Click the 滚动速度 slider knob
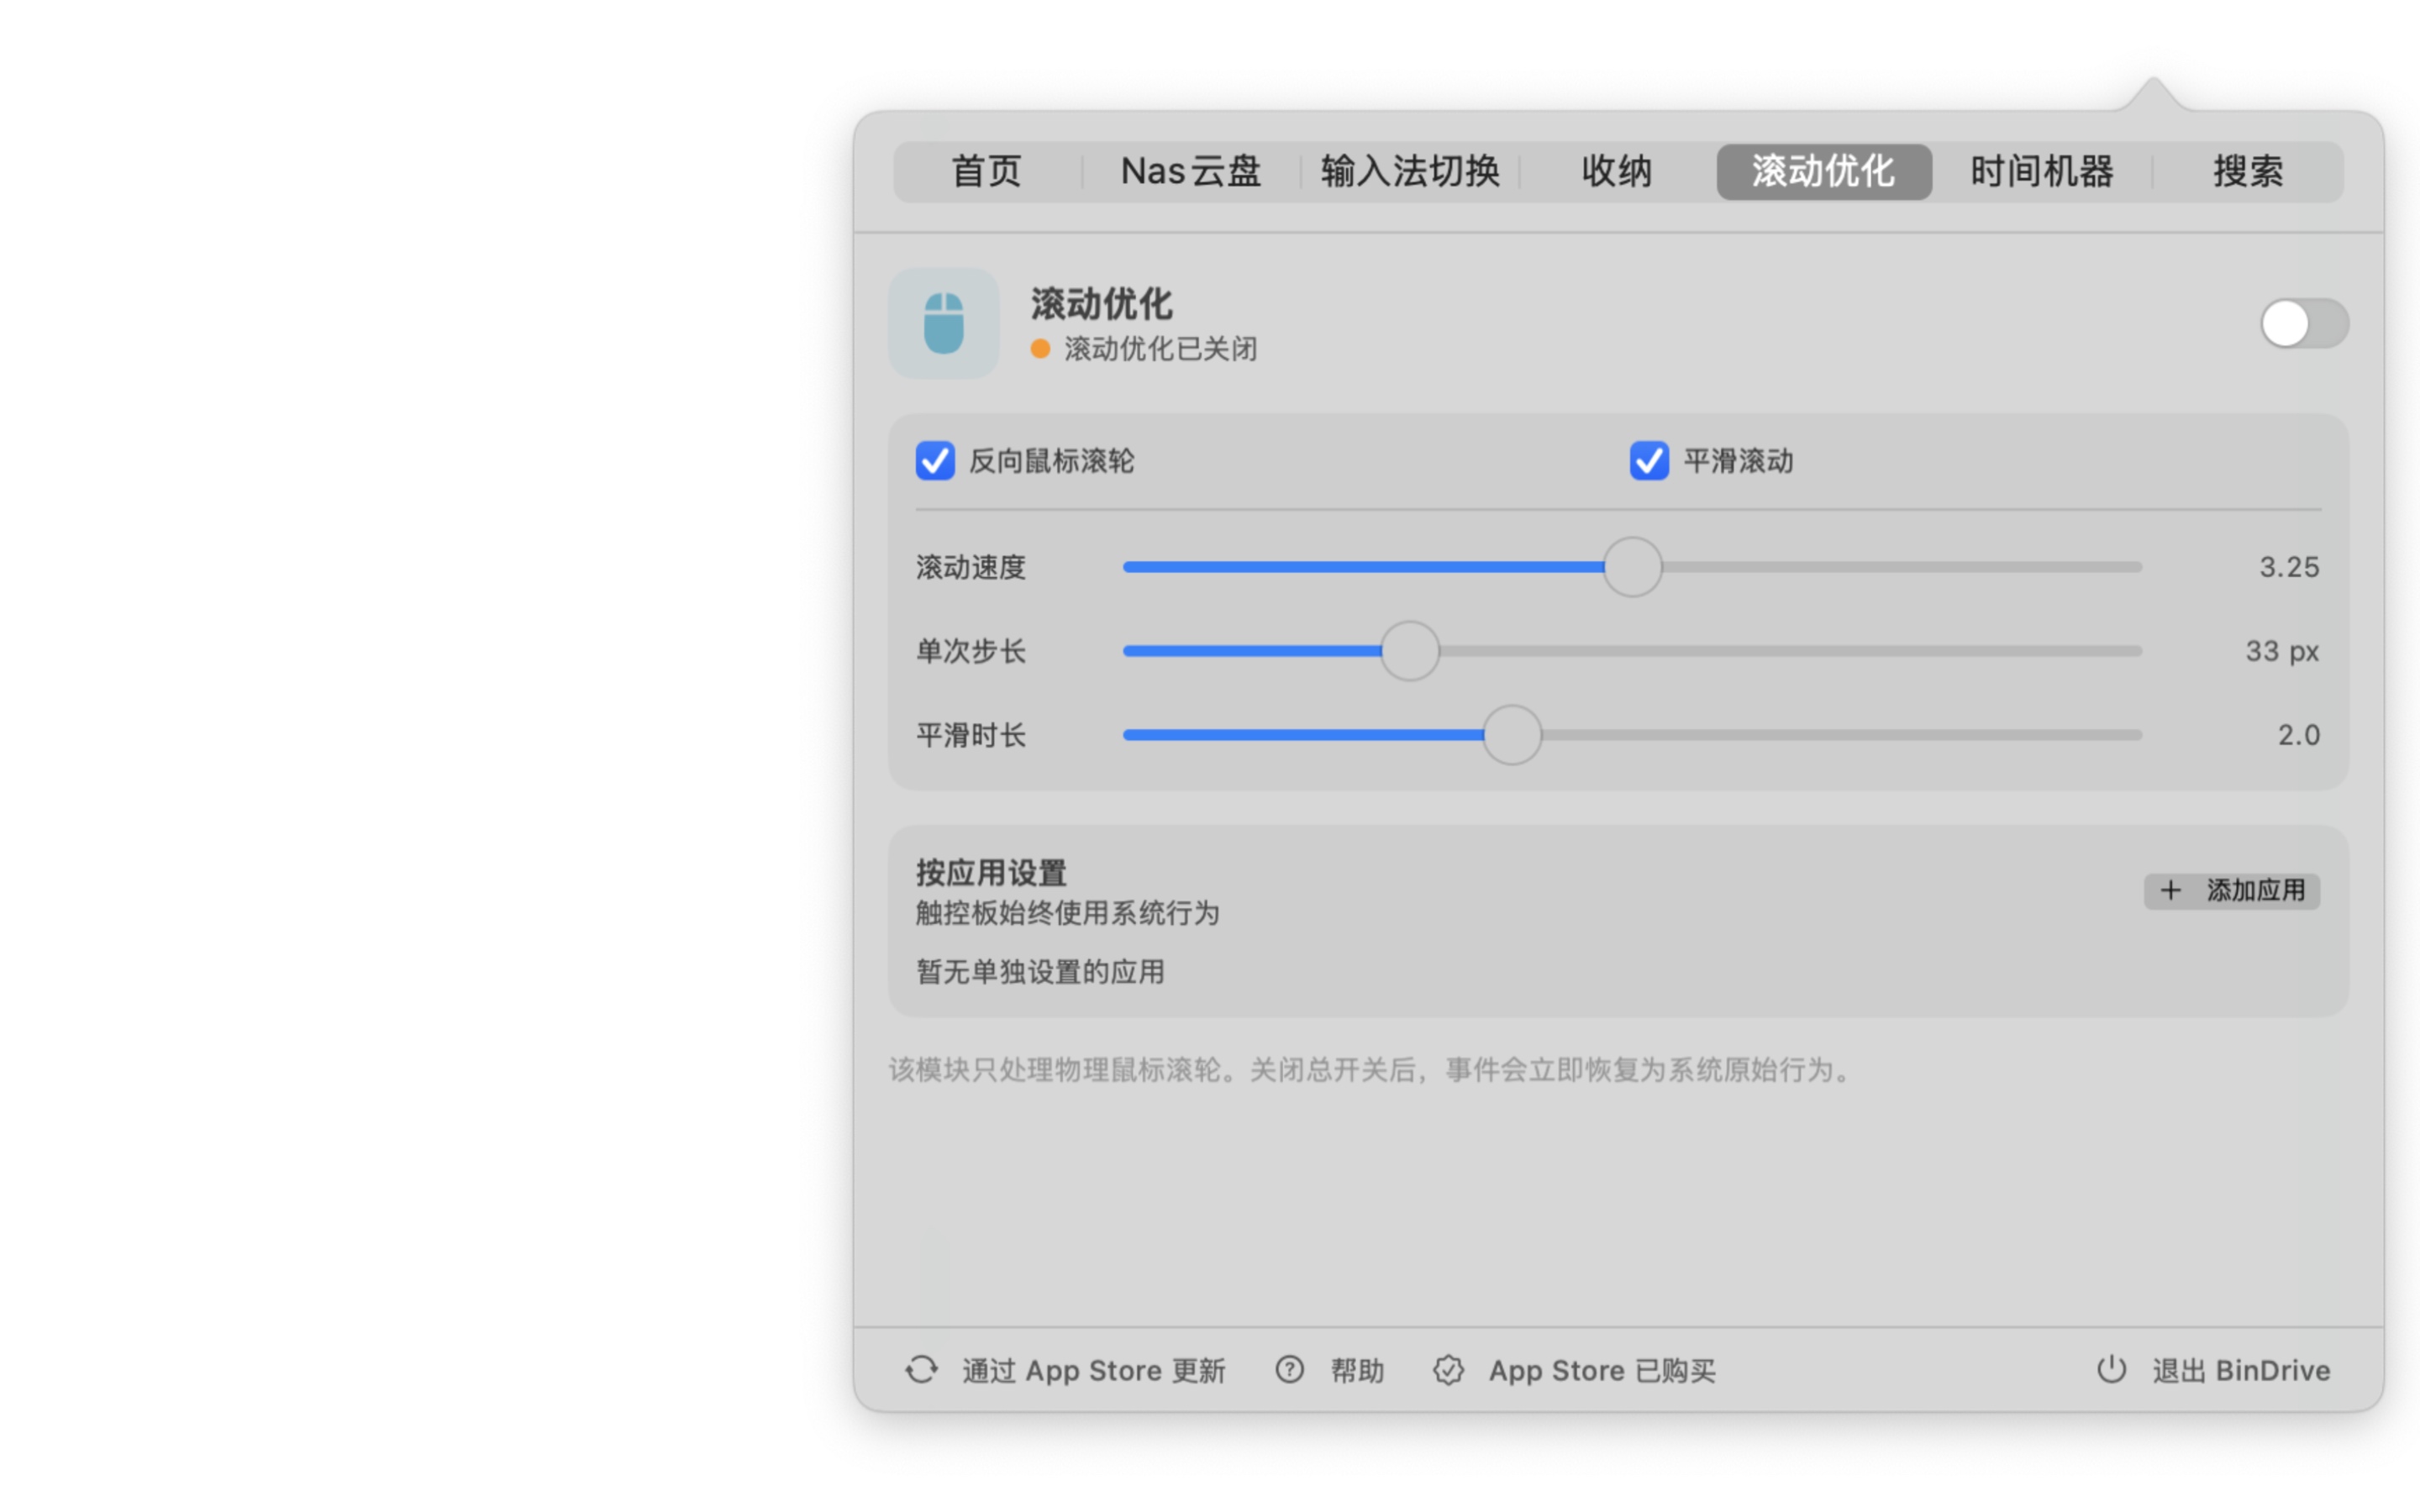Viewport: 2420px width, 1512px height. coord(1632,567)
